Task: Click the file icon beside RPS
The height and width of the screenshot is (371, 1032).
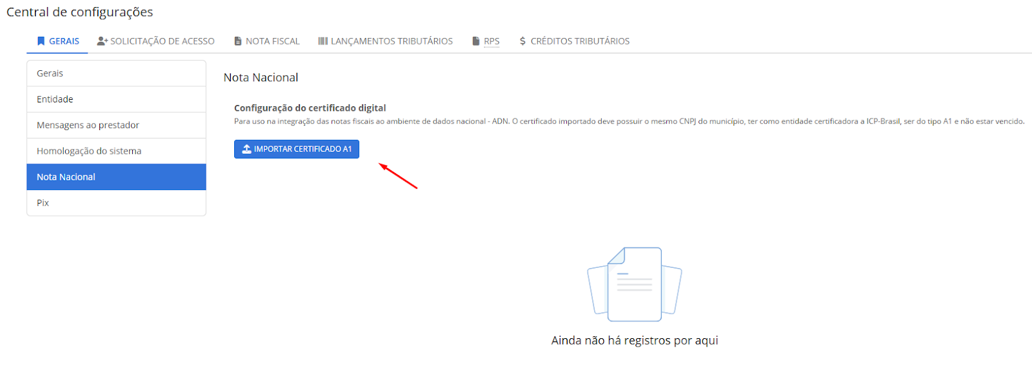Action: click(x=476, y=41)
